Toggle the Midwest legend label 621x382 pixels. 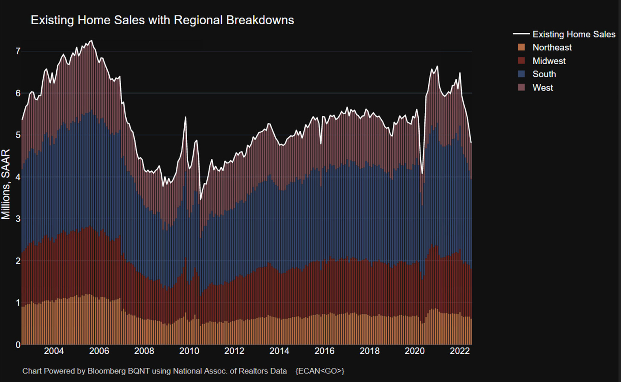point(549,61)
